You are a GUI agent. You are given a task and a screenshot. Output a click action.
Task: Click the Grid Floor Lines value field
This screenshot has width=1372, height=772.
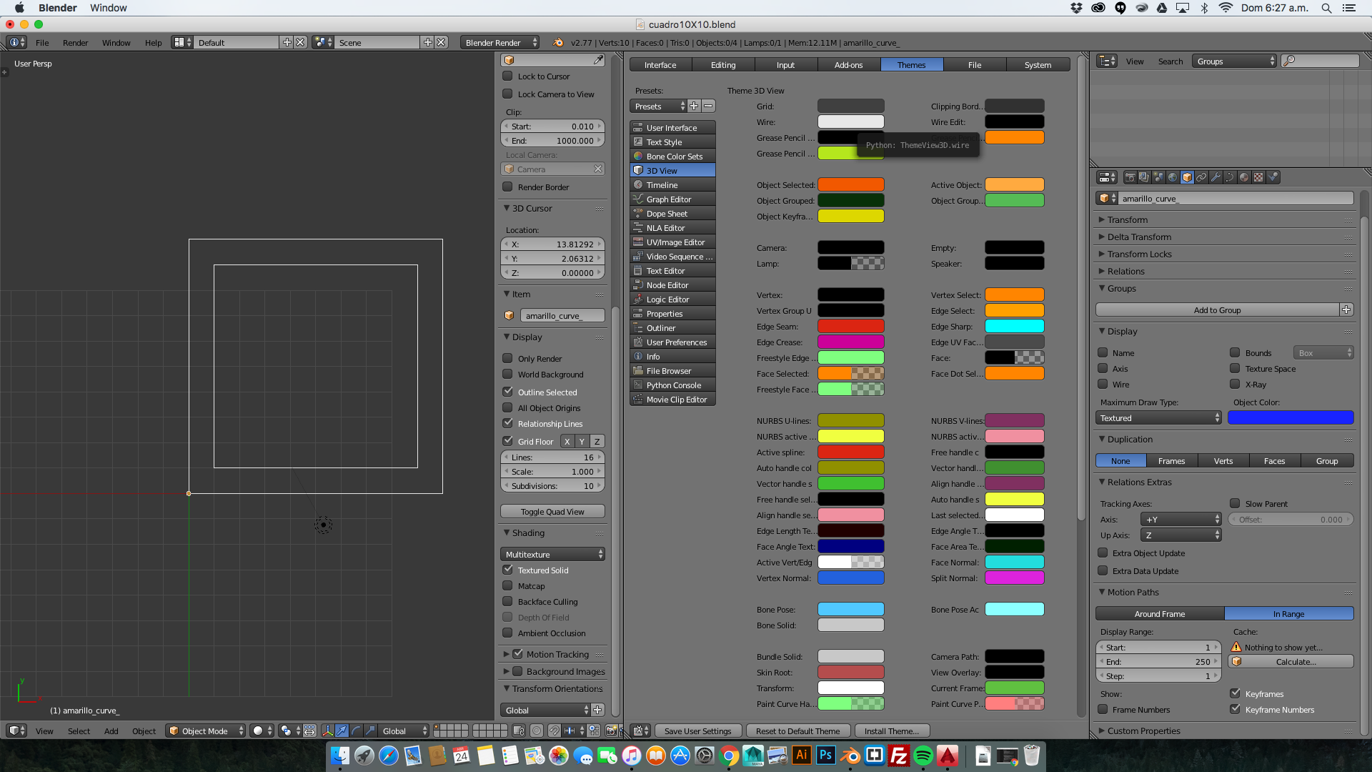coord(552,457)
